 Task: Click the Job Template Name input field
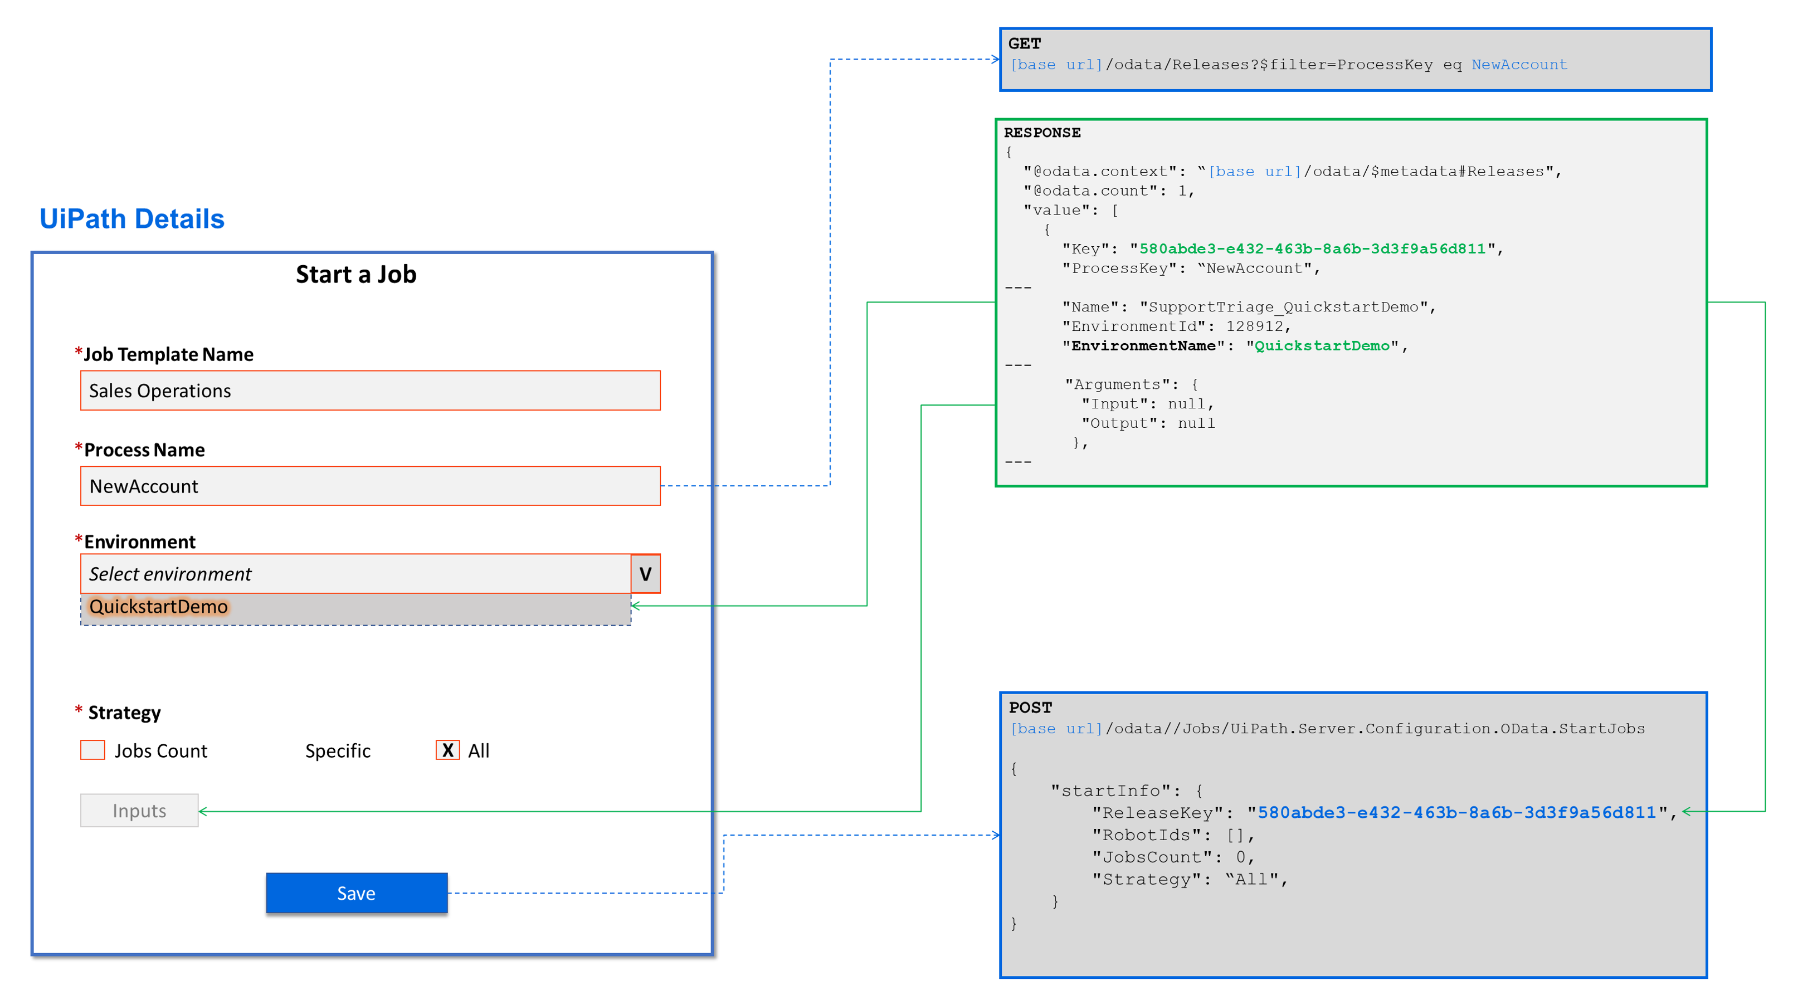pyautogui.click(x=371, y=391)
